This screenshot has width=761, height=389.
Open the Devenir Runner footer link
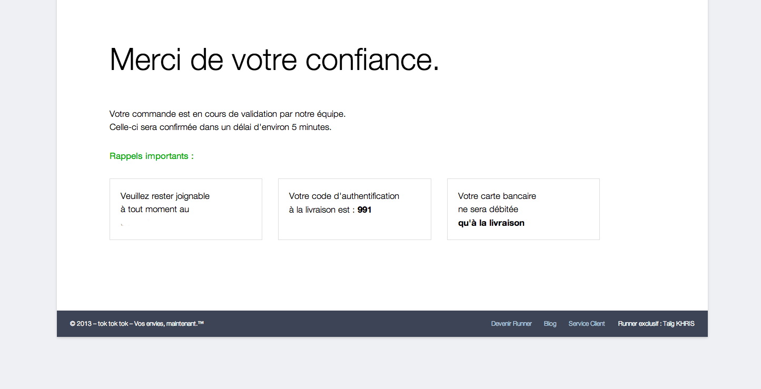point(511,324)
